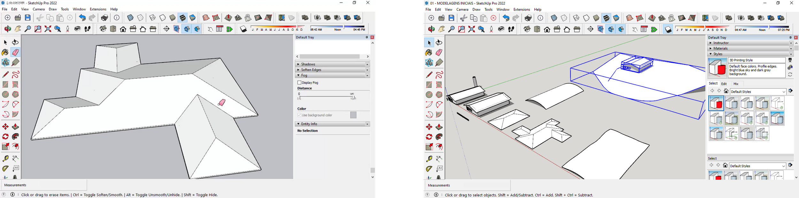Select the Rotate tool in left window
This screenshot has height=198, width=799.
click(5, 137)
